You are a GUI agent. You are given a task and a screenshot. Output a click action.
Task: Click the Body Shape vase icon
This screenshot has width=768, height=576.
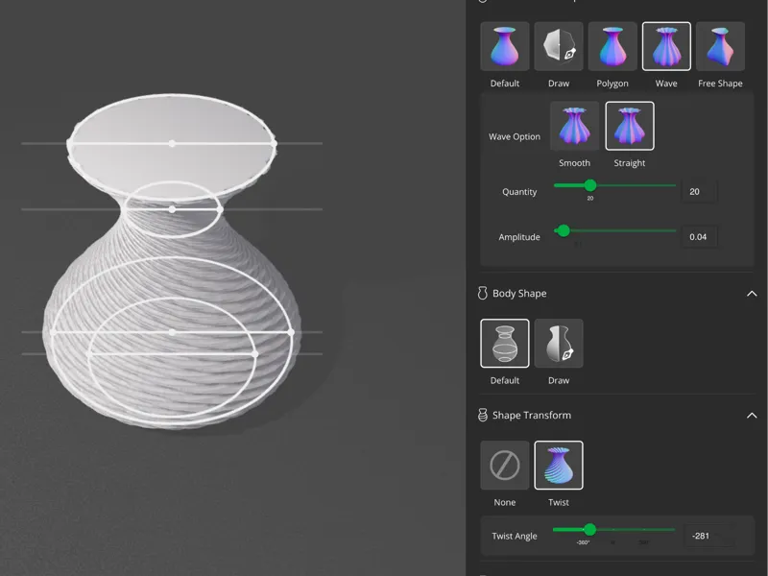point(483,293)
